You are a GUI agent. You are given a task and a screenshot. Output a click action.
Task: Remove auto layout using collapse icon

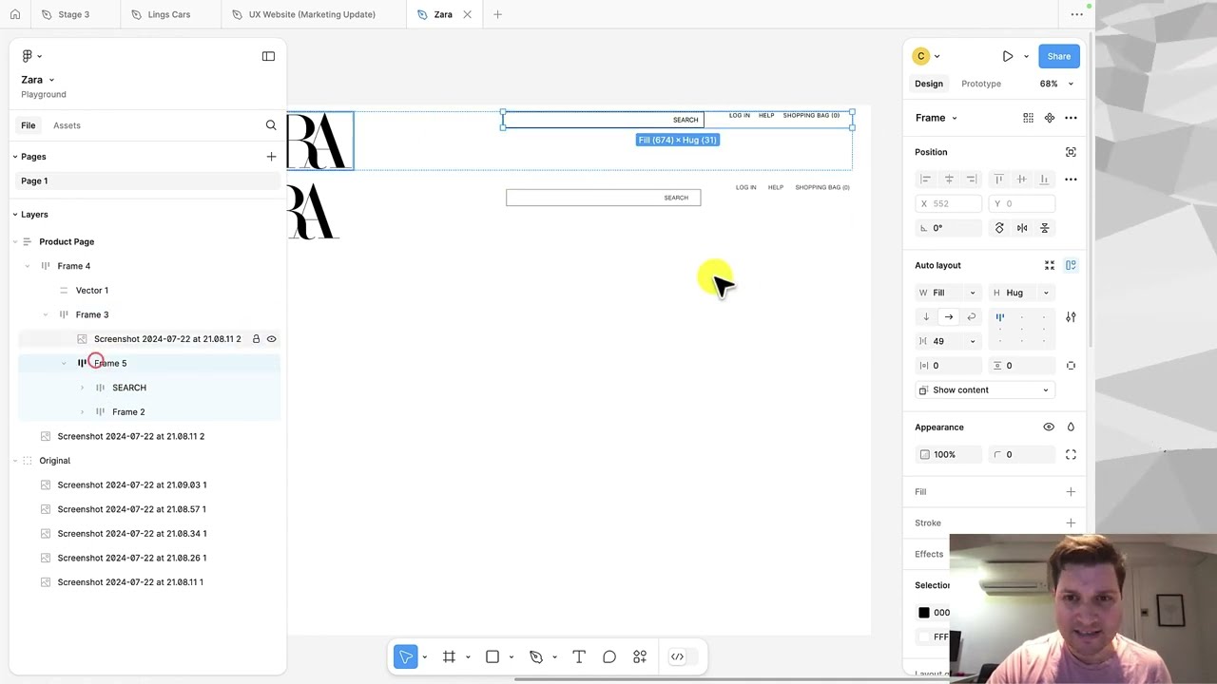(1050, 265)
